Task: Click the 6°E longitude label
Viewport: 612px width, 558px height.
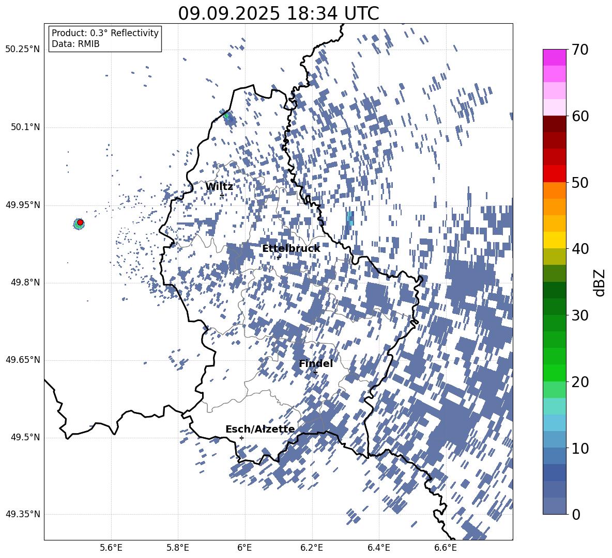Action: (244, 548)
